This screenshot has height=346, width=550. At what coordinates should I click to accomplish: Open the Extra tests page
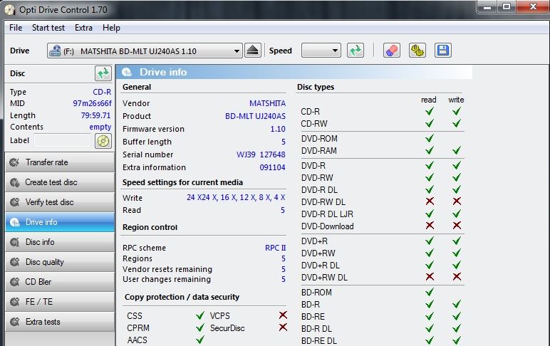(60, 322)
